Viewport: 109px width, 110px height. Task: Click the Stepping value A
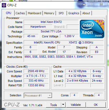[x=97, y=47]
